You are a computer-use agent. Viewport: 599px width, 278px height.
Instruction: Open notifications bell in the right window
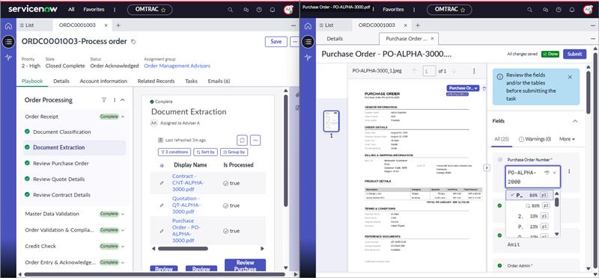[x=572, y=10]
